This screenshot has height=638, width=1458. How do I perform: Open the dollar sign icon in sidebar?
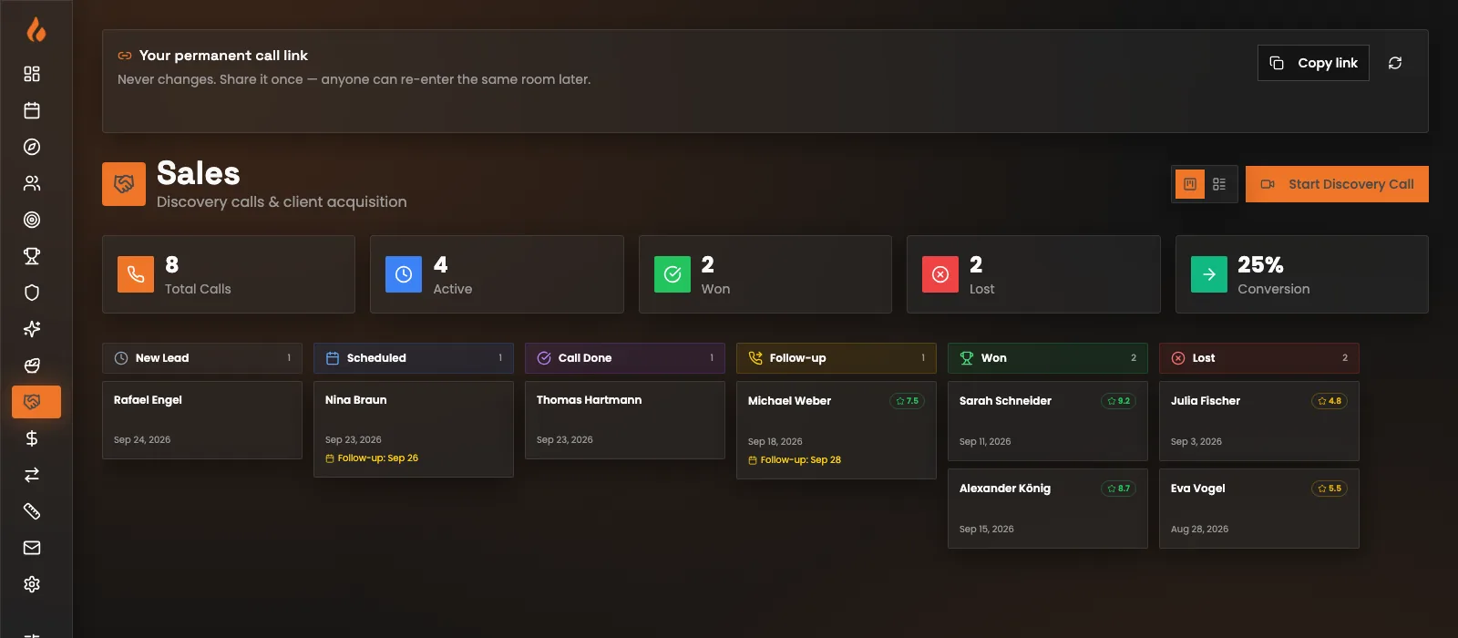coord(32,438)
